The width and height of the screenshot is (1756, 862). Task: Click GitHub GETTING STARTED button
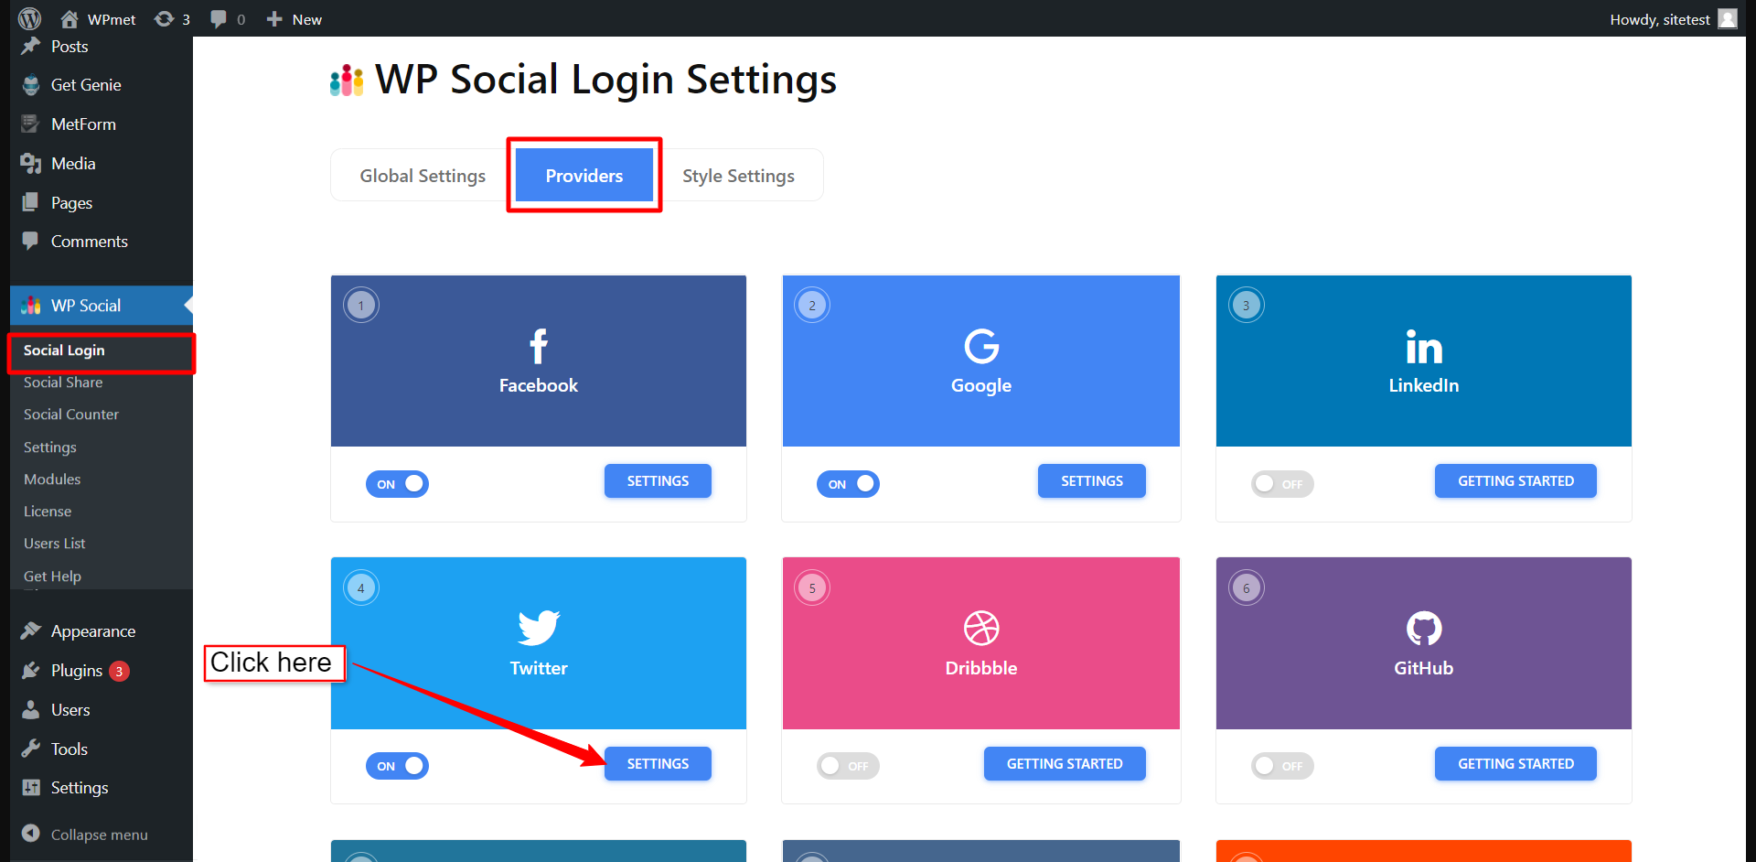coord(1515,764)
